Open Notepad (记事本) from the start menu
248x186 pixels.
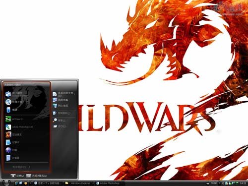click(26, 142)
